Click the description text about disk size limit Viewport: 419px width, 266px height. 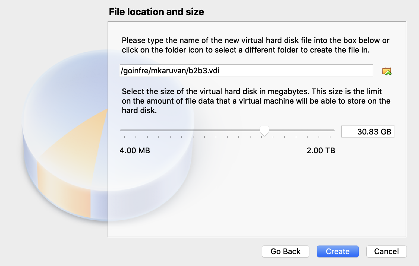pos(256,101)
